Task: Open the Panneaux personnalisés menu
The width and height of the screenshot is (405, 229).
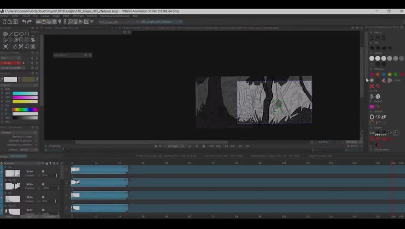Action: [115, 16]
